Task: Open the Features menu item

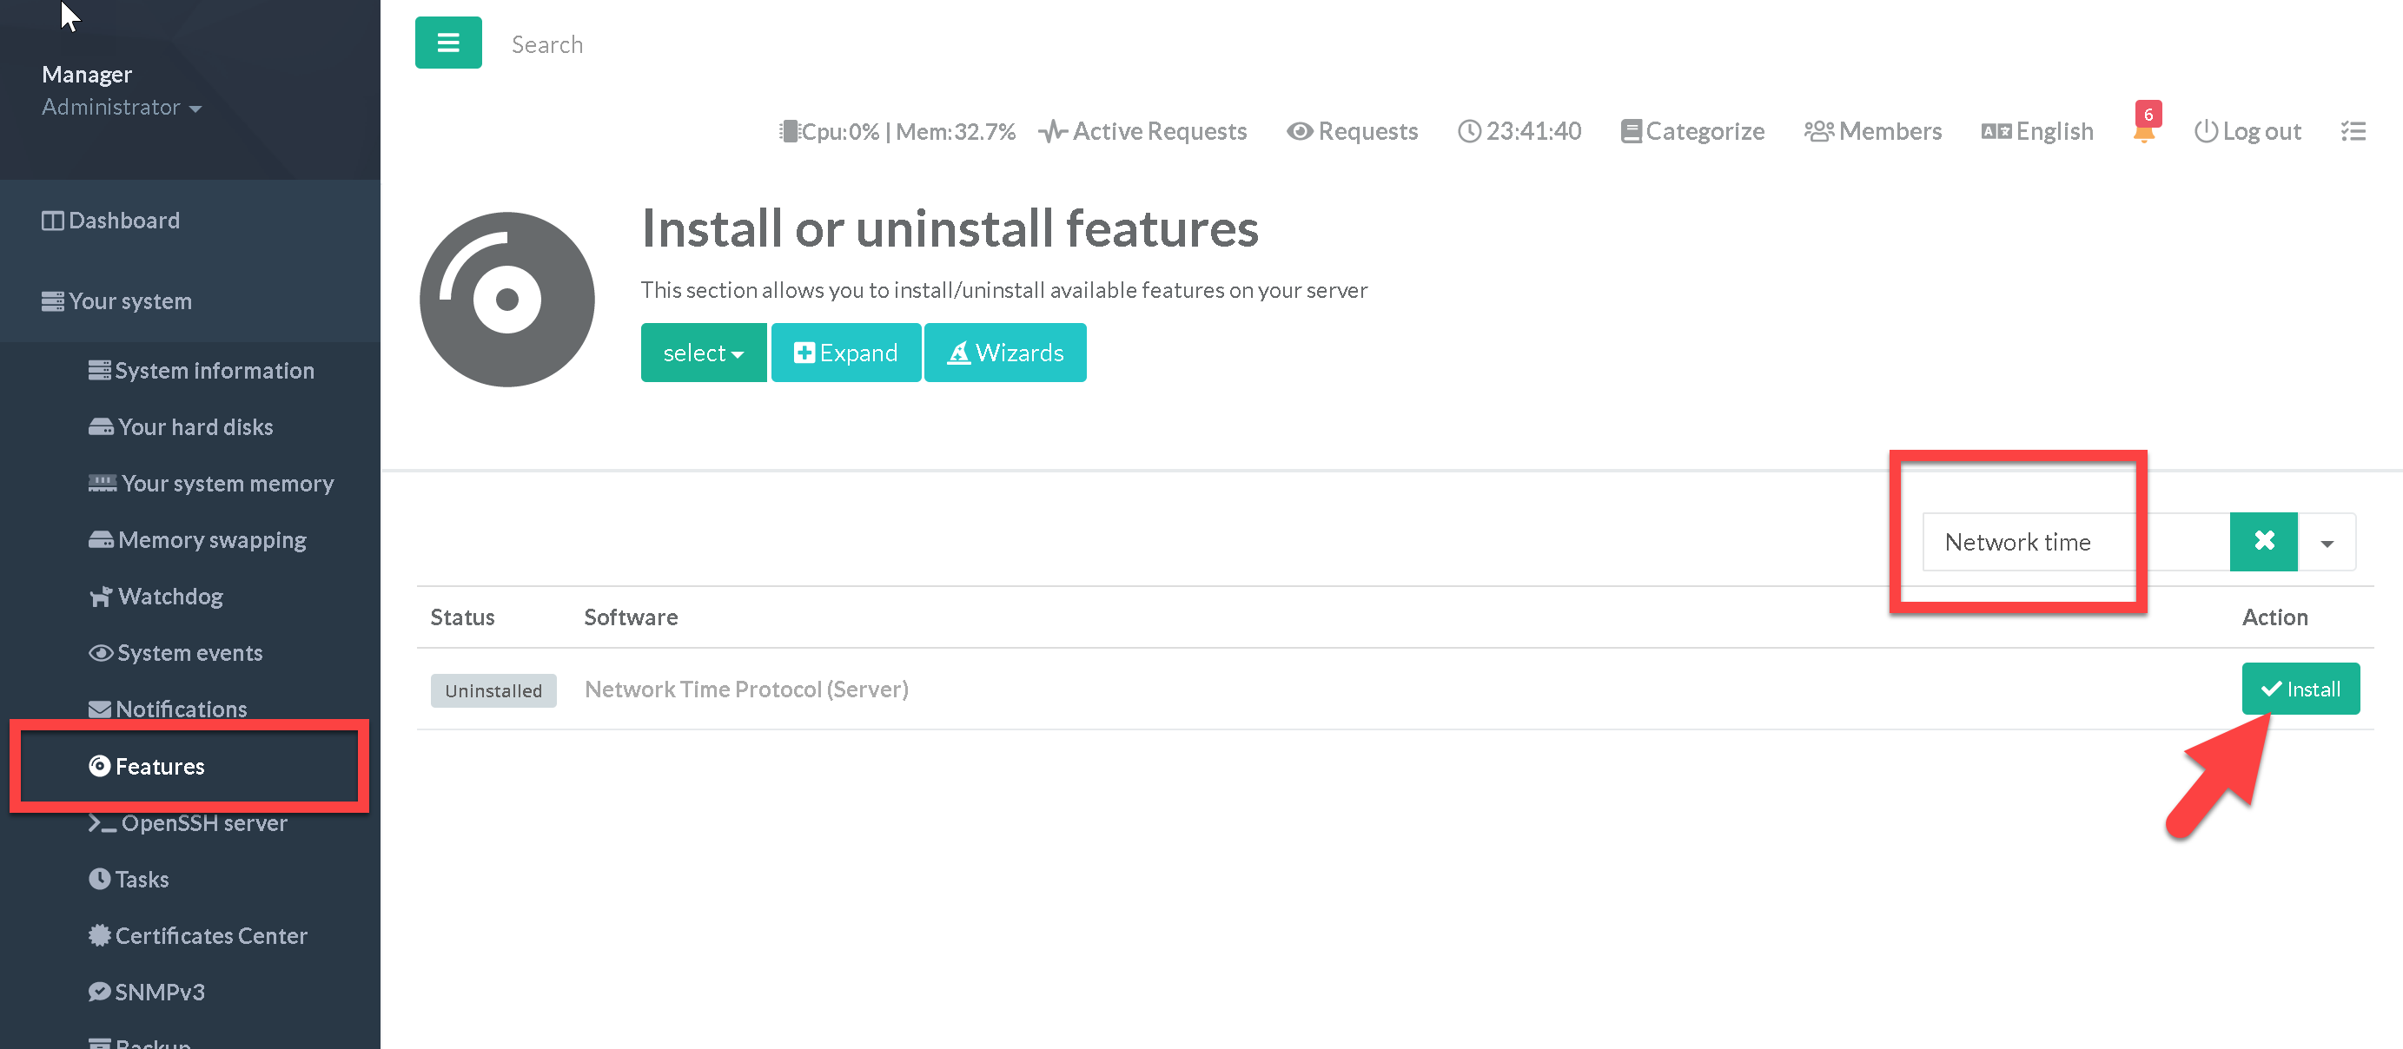Action: pyautogui.click(x=159, y=767)
